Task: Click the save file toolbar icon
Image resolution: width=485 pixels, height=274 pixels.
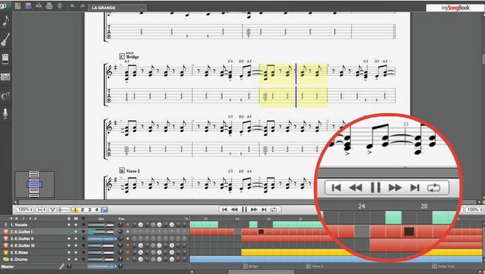Action: [x=39, y=6]
